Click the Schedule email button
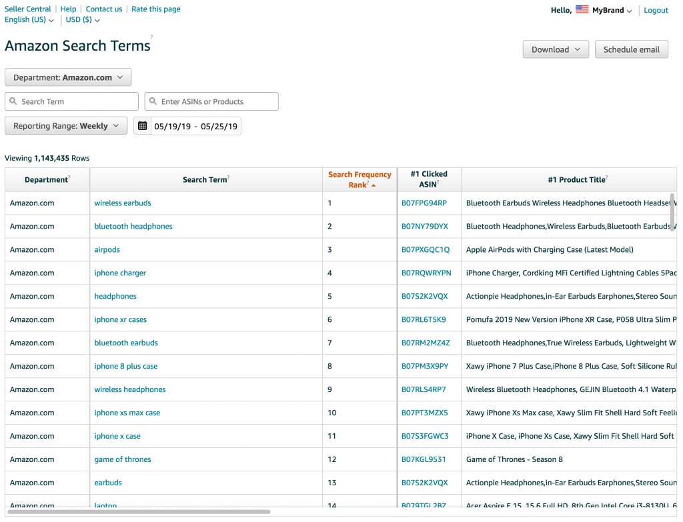The height and width of the screenshot is (522, 683). pos(632,49)
